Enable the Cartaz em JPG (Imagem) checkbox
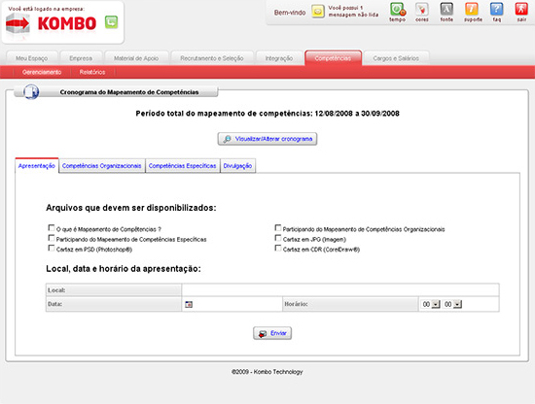This screenshot has width=535, height=404. [x=278, y=237]
